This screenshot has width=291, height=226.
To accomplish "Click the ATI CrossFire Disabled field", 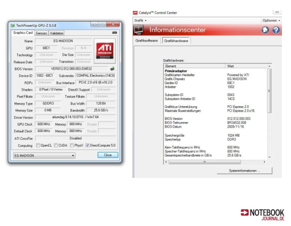I will coord(75,138).
